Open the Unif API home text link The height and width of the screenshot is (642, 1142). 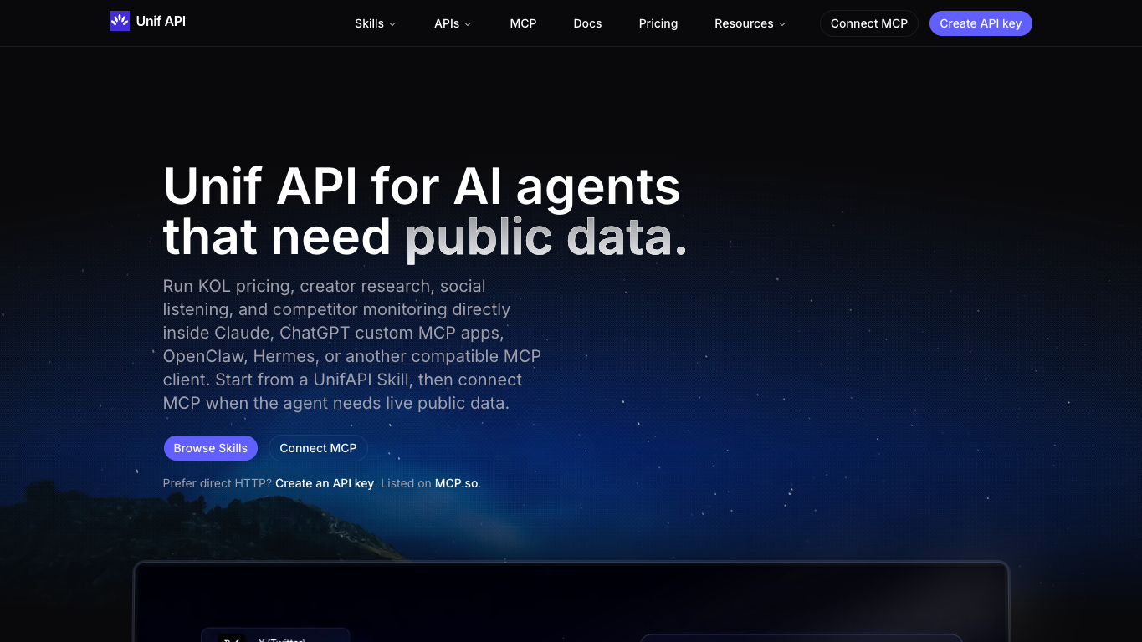tap(161, 21)
